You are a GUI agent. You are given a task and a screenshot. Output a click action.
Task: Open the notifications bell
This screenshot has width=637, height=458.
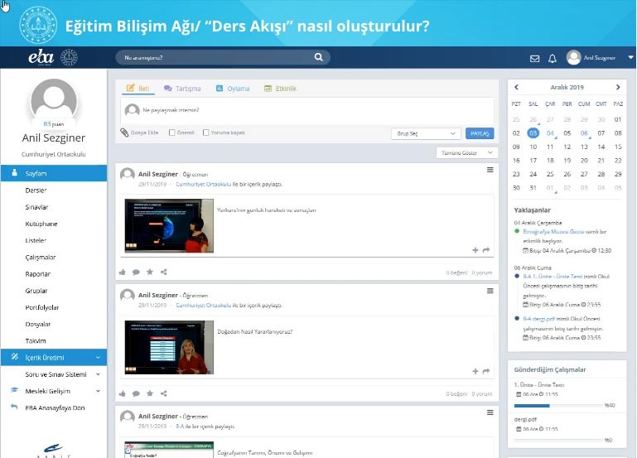[553, 58]
